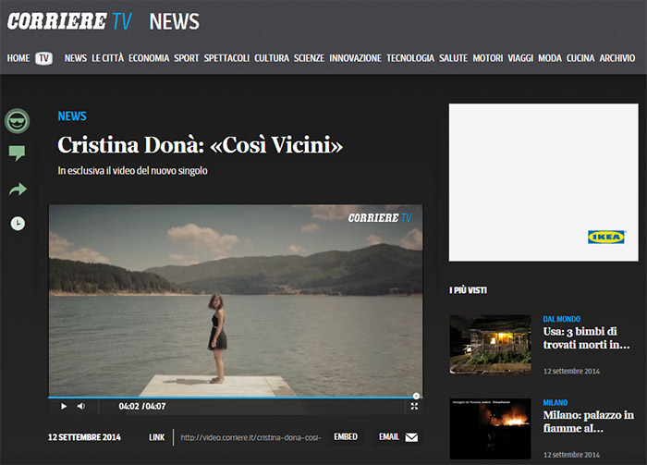Click the EMAIL label button

click(389, 437)
